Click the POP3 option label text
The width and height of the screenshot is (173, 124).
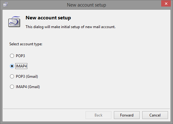21,56
